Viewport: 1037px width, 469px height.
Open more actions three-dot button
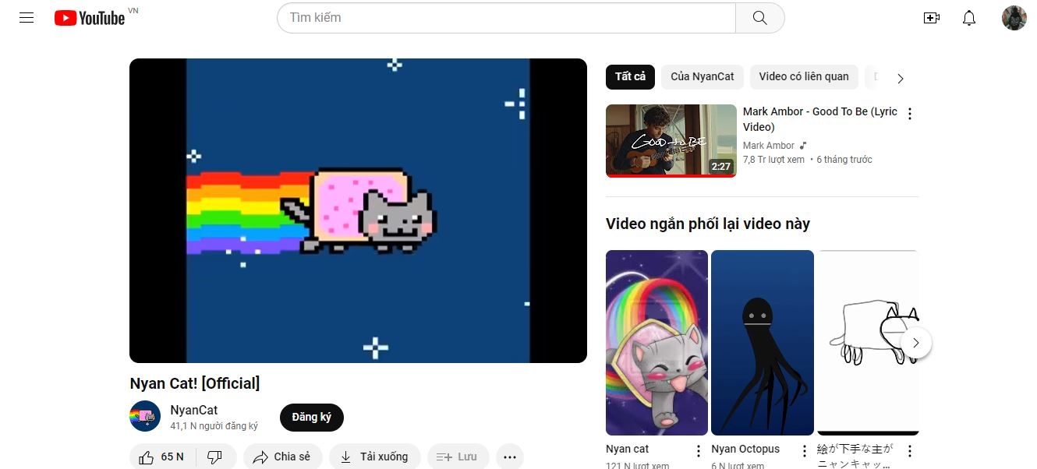coord(510,457)
